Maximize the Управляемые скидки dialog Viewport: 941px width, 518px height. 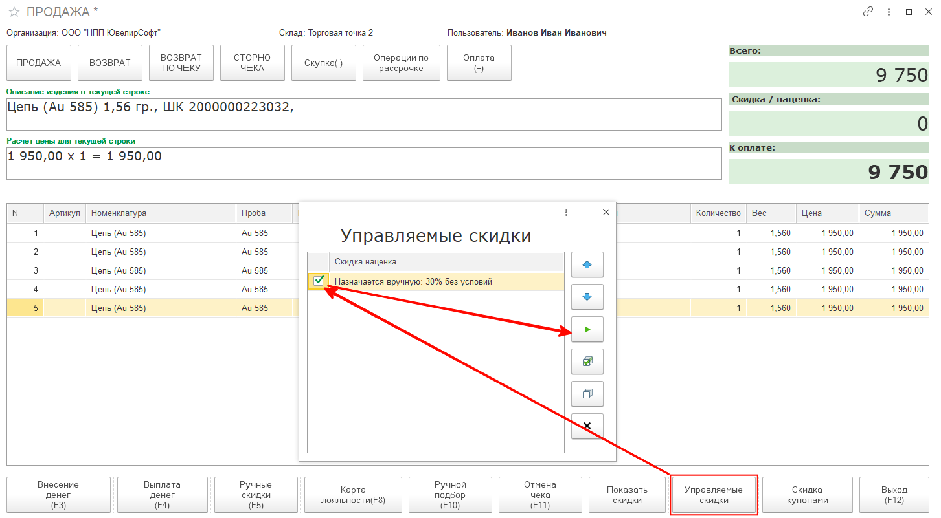coord(586,212)
